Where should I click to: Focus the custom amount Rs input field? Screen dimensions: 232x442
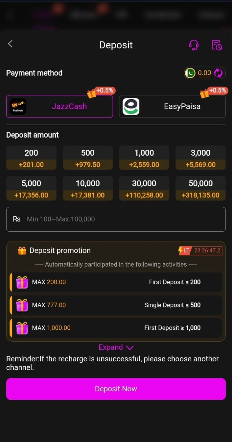[x=122, y=219]
